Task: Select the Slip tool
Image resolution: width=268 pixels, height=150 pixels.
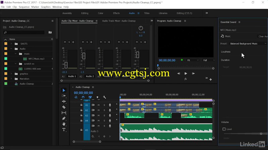Action: point(64,113)
